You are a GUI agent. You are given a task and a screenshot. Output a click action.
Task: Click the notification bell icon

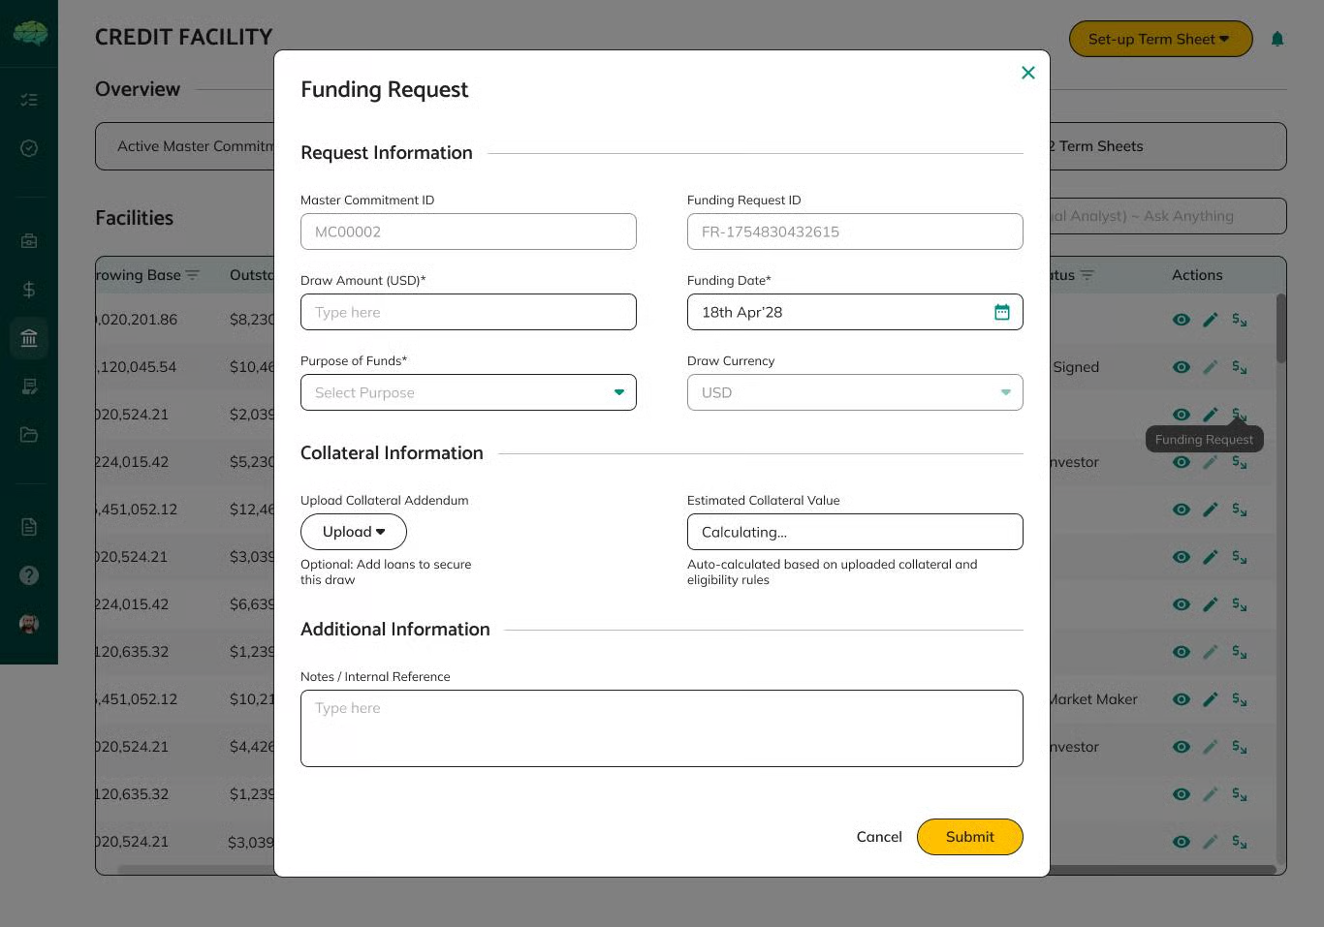(1277, 39)
